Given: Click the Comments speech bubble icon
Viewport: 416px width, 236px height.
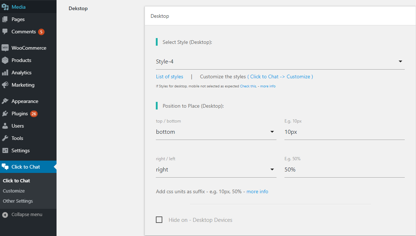Looking at the screenshot, I should pyautogui.click(x=5, y=32).
